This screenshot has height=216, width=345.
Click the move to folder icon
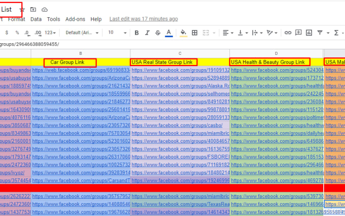point(33,10)
